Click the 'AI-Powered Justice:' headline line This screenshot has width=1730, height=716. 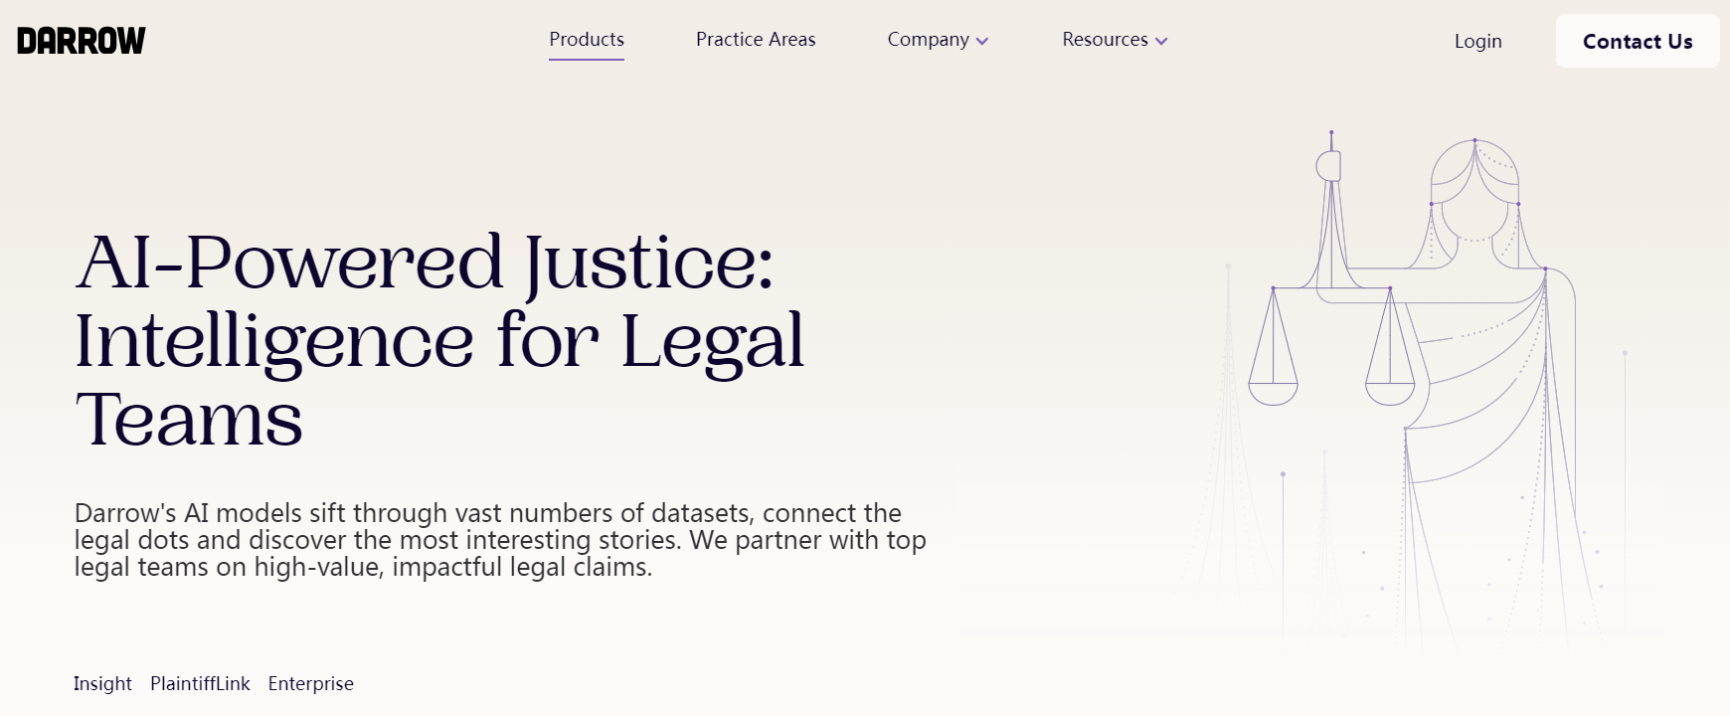pos(425,263)
